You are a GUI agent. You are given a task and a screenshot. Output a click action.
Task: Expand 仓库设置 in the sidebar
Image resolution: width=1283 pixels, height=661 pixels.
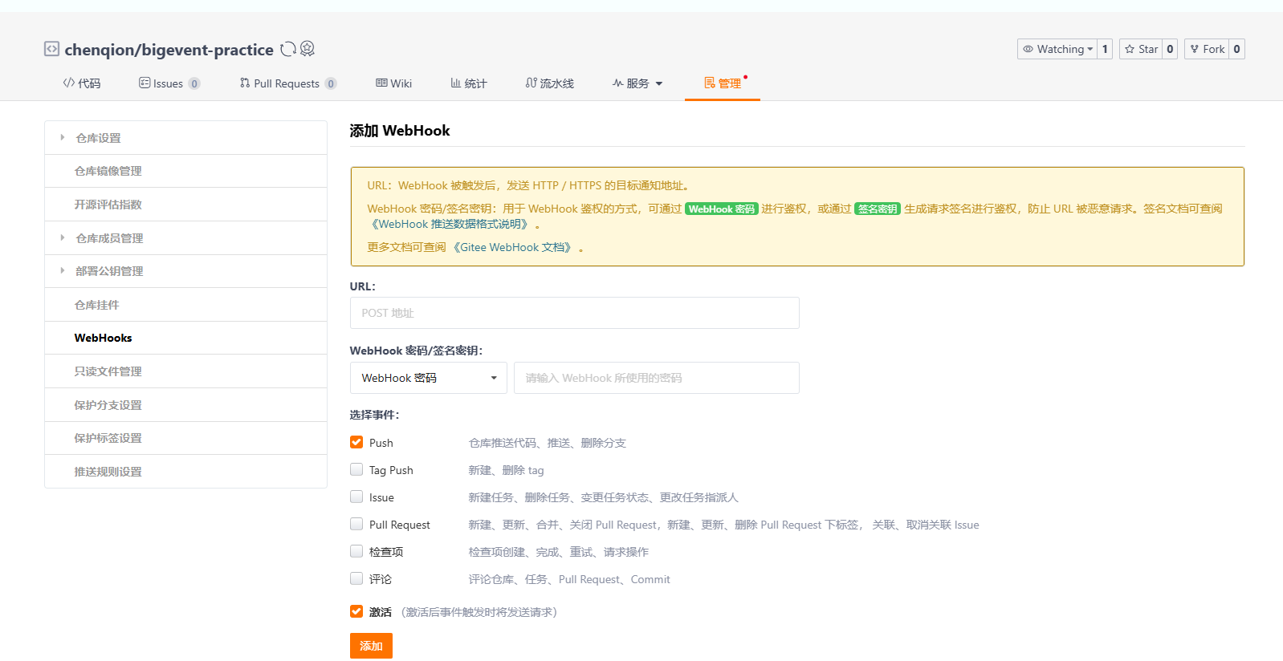pos(98,138)
